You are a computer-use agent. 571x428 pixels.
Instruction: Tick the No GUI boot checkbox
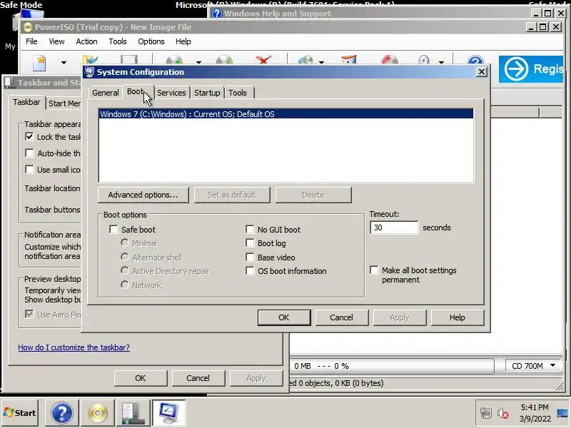(x=250, y=229)
